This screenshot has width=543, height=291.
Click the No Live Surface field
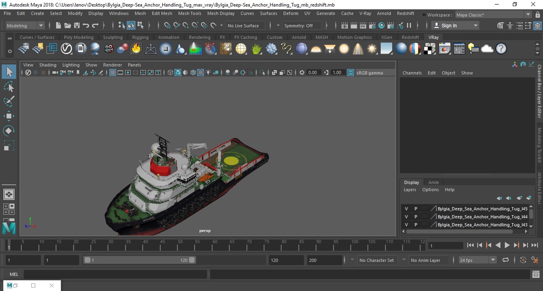(x=245, y=25)
